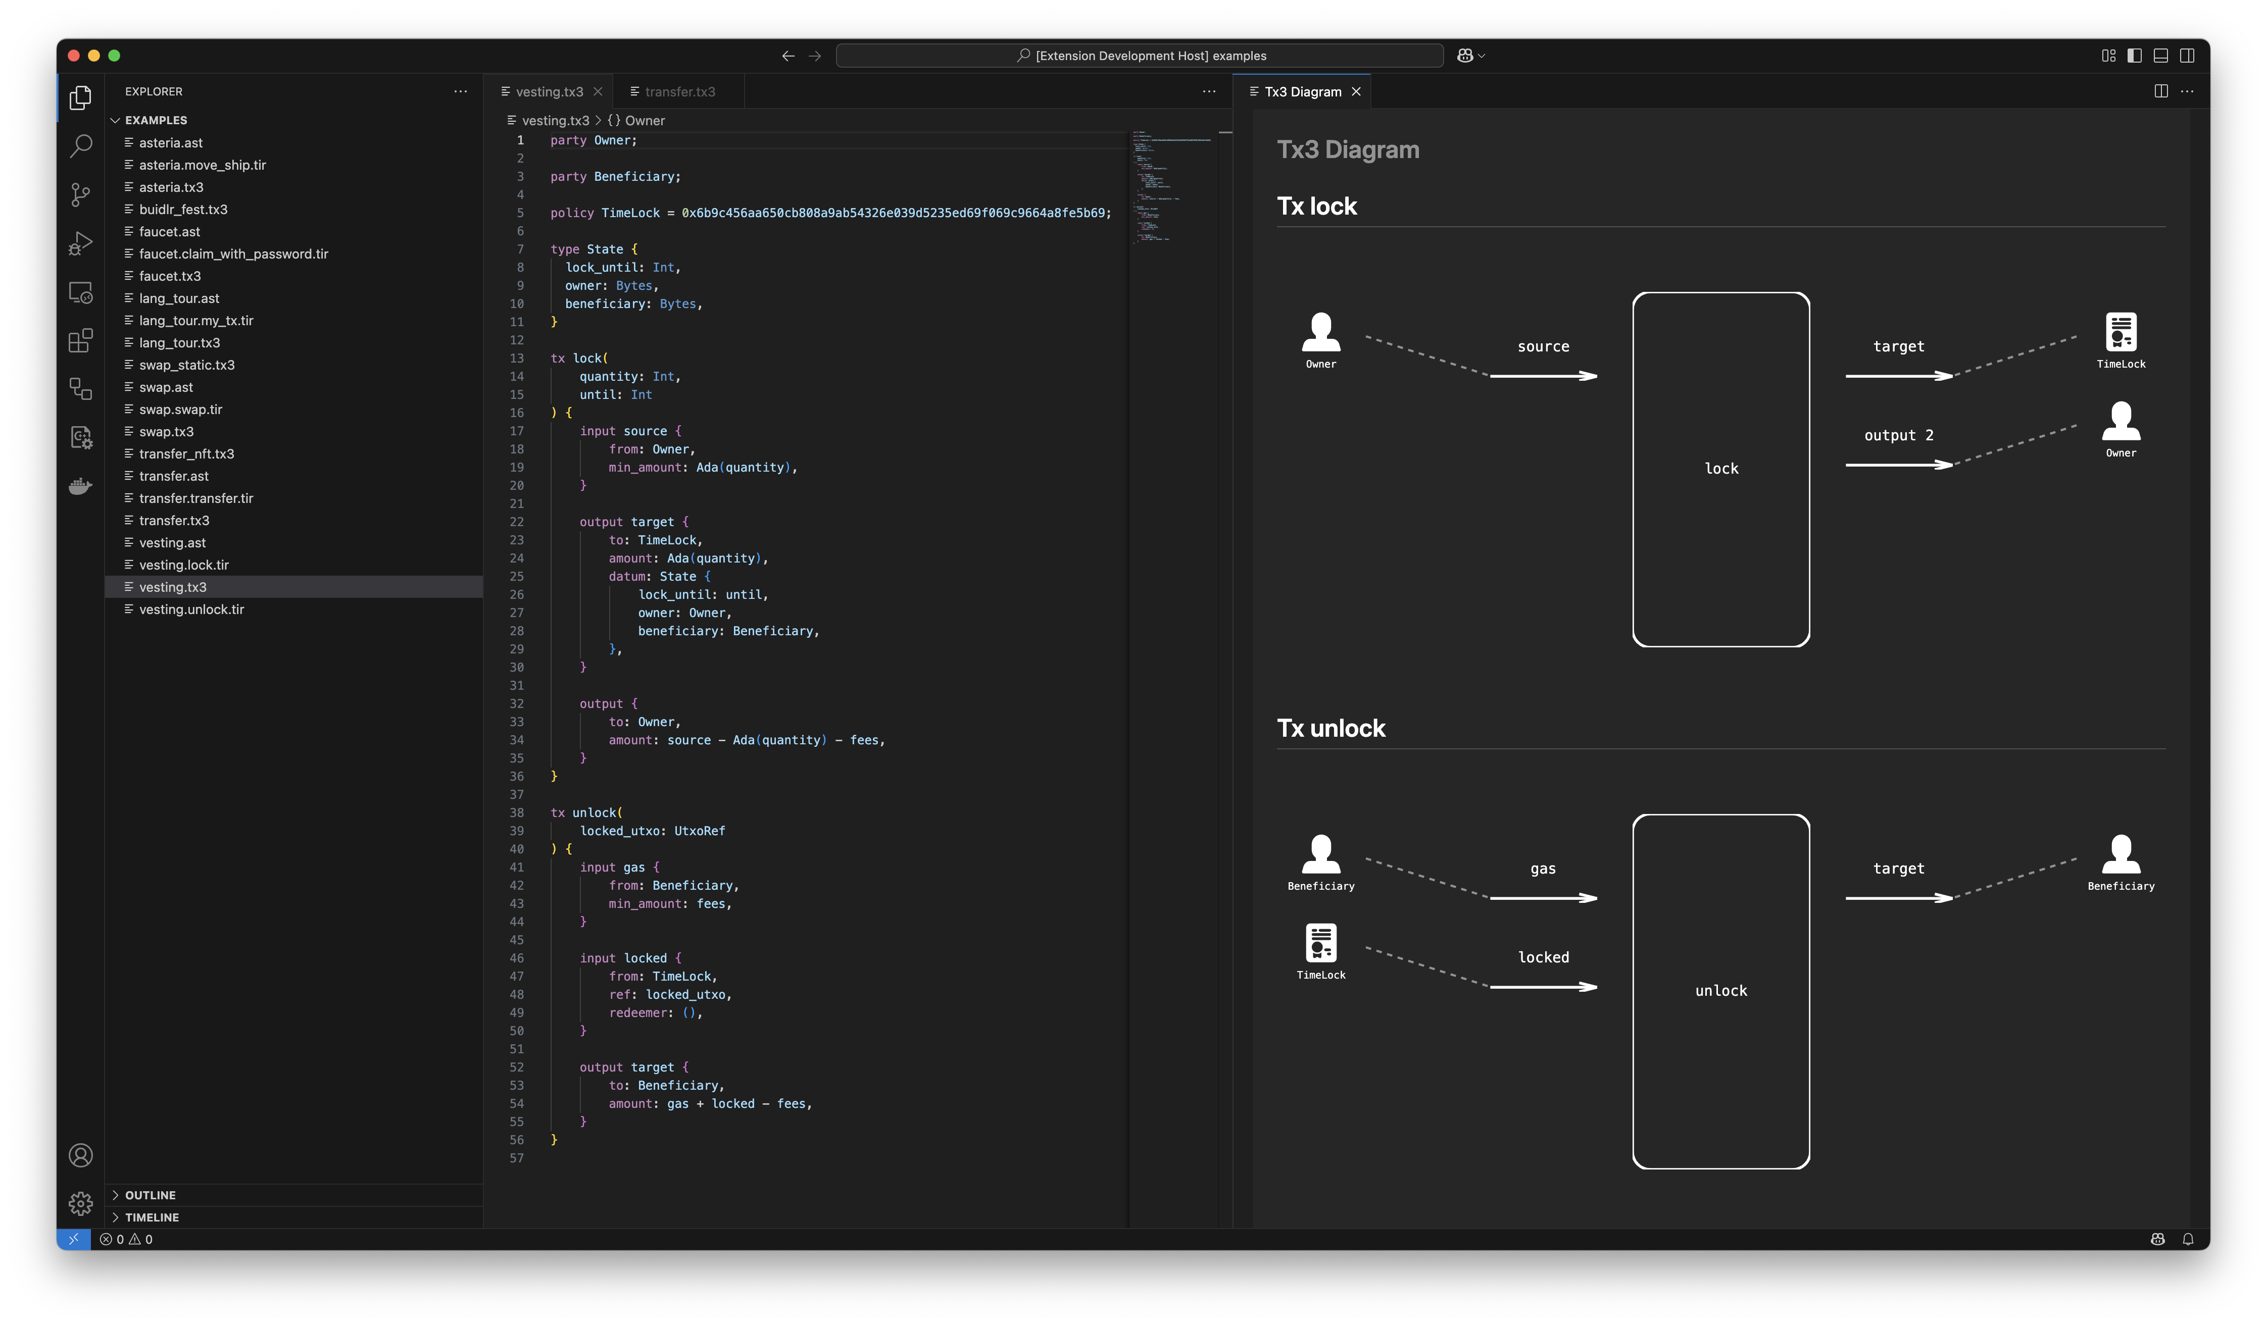
Task: Open swap.tx3 file in explorer
Action: (x=166, y=432)
